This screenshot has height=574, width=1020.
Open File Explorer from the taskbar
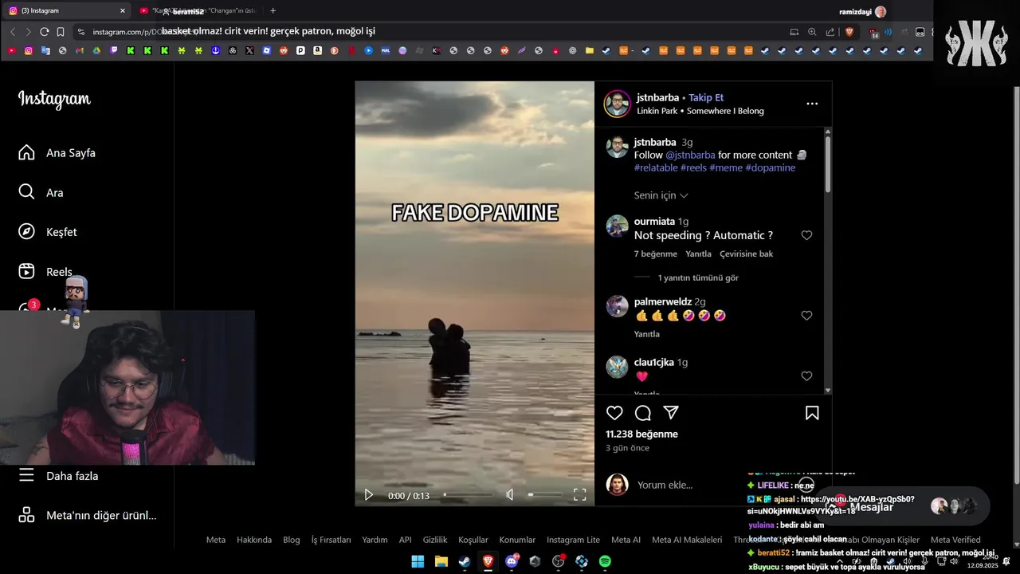441,561
